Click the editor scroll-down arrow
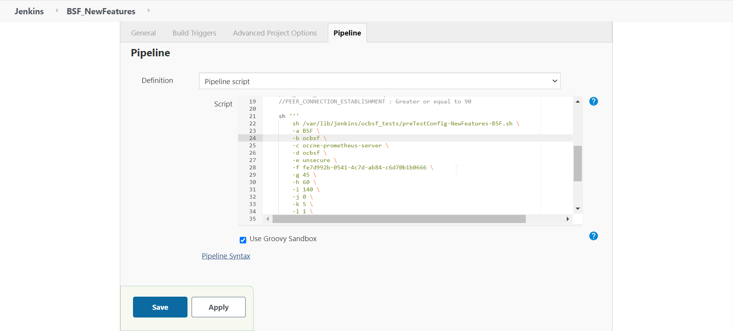 pyautogui.click(x=578, y=209)
